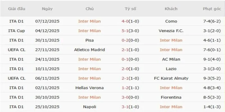Click the 'Ngày' column header
The width and height of the screenshot is (225, 112).
47,9
